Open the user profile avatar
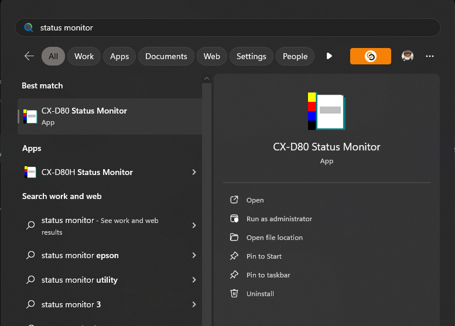The image size is (455, 326). (x=408, y=56)
